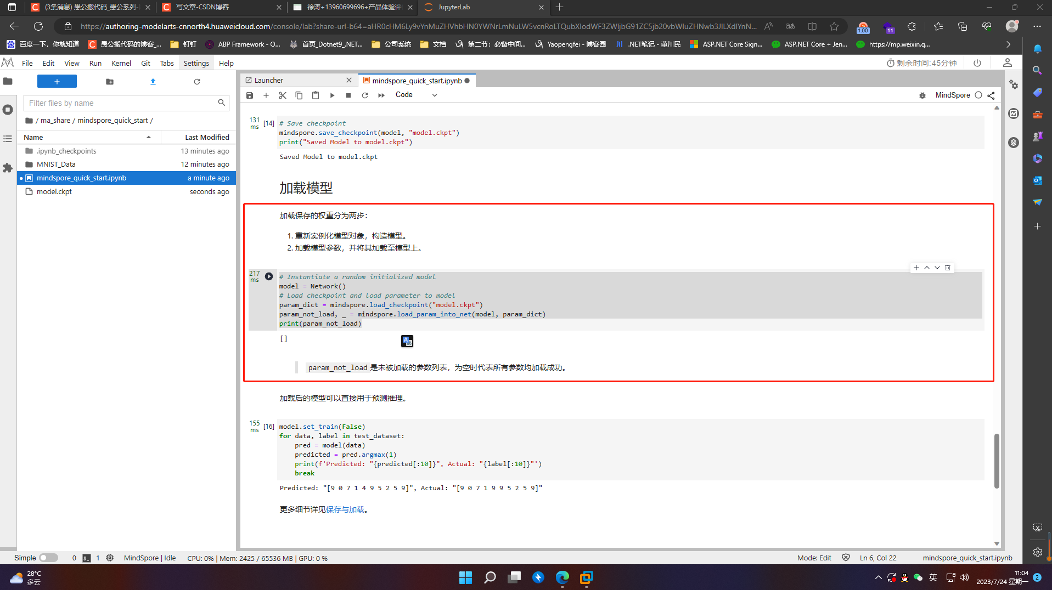Open the 保存与加载 link
The width and height of the screenshot is (1052, 590).
[345, 510]
